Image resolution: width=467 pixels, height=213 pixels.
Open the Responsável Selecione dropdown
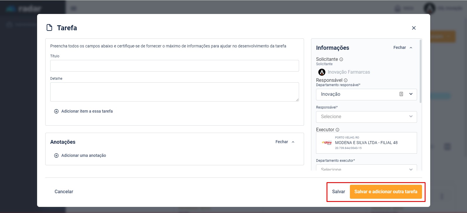366,117
